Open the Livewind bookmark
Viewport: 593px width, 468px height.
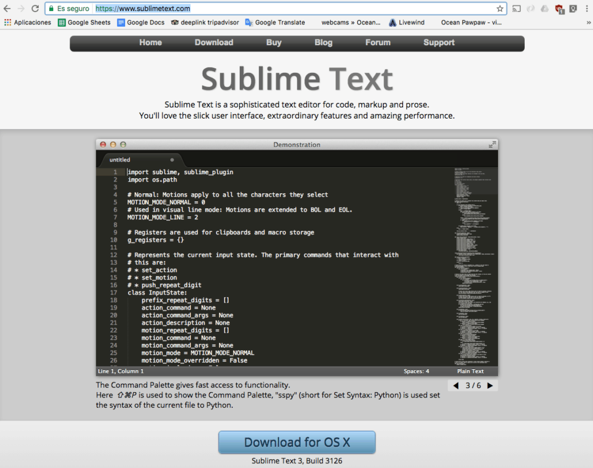click(x=407, y=23)
